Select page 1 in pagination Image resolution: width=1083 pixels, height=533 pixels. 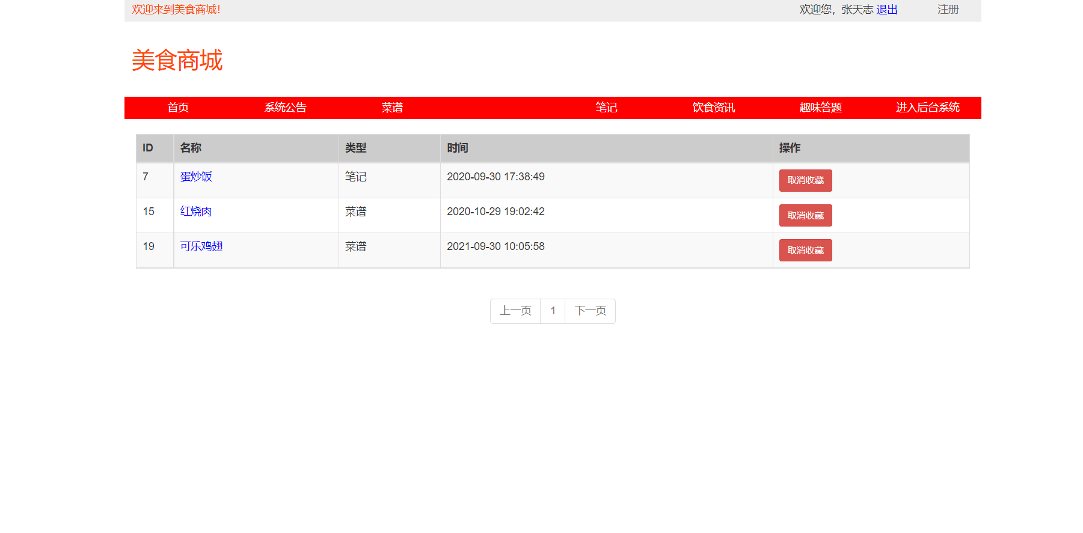coord(553,311)
